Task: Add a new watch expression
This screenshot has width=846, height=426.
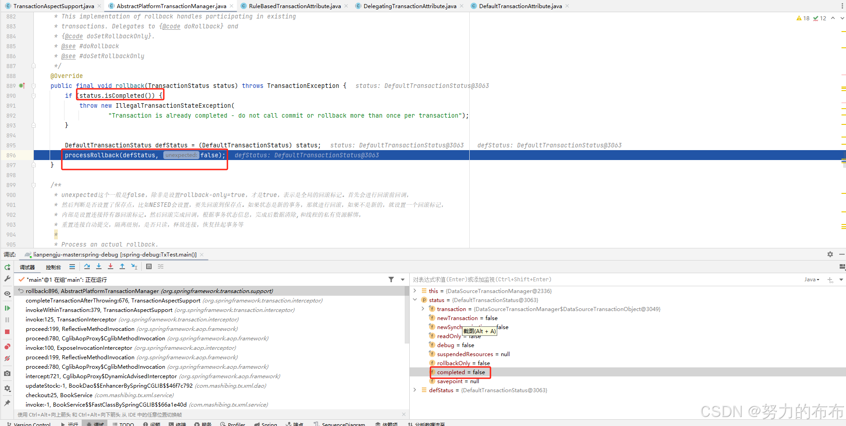Action: pos(830,280)
